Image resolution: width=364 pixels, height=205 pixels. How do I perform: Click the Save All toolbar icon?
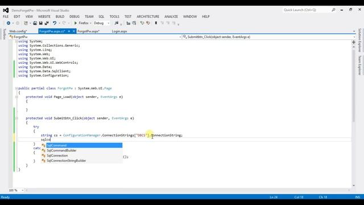click(47, 23)
